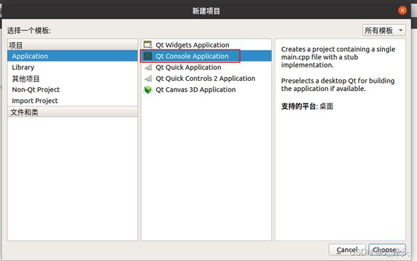This screenshot has height=261, width=417.
Task: Click the 'Creates a project containing' description text
Action: (x=338, y=57)
